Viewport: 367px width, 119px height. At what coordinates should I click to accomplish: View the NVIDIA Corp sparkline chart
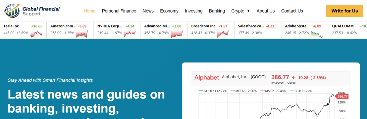pos(130,34)
